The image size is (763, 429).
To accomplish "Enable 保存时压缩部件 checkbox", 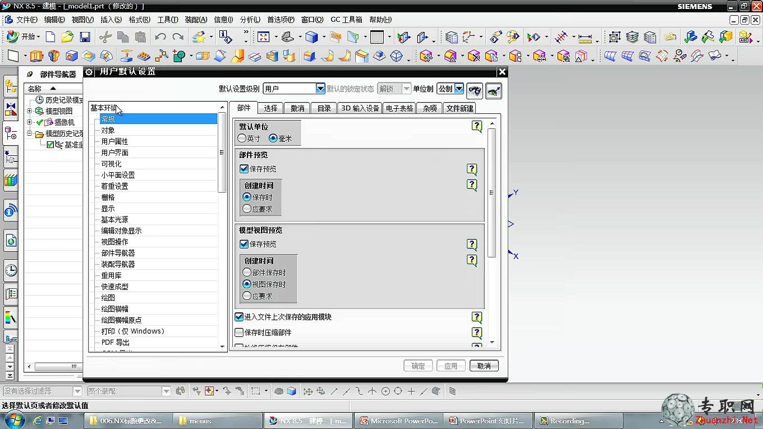I will (x=239, y=333).
